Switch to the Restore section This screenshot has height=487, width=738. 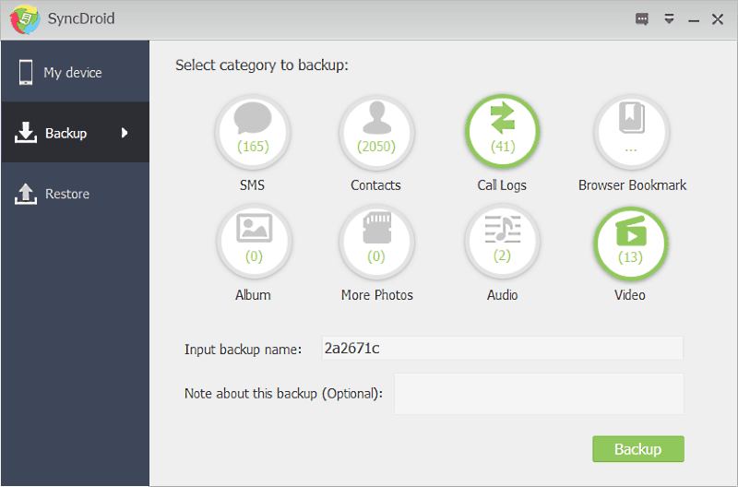(76, 194)
